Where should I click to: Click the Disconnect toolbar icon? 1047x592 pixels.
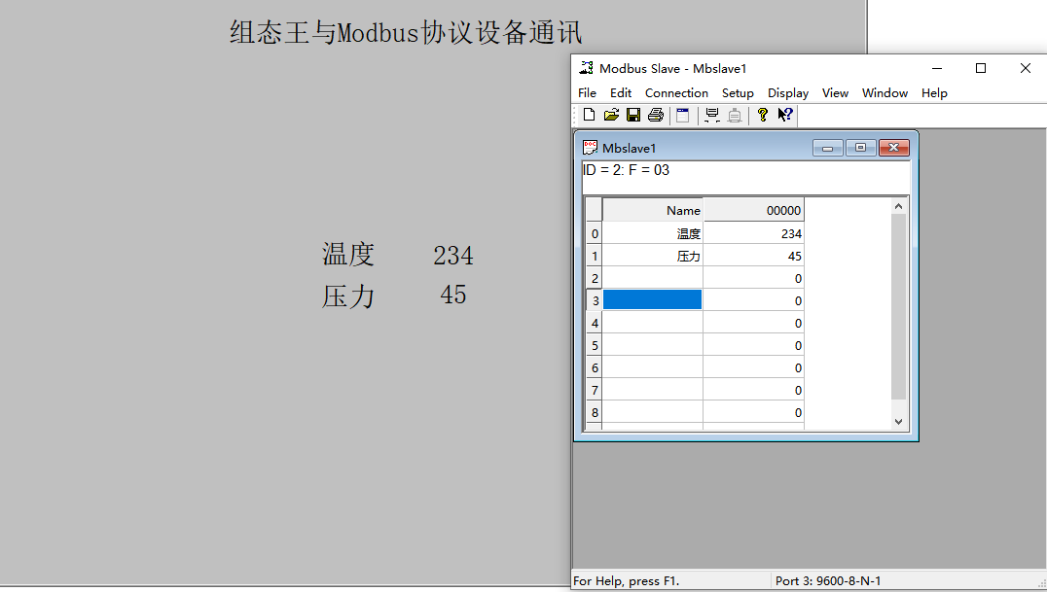(735, 115)
